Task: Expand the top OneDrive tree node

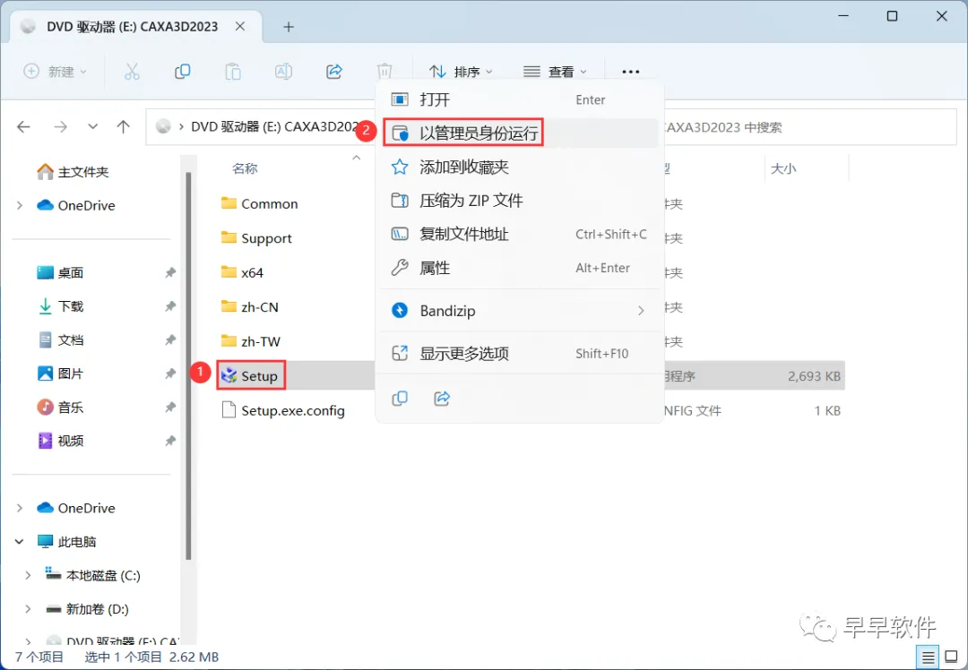Action: click(19, 205)
